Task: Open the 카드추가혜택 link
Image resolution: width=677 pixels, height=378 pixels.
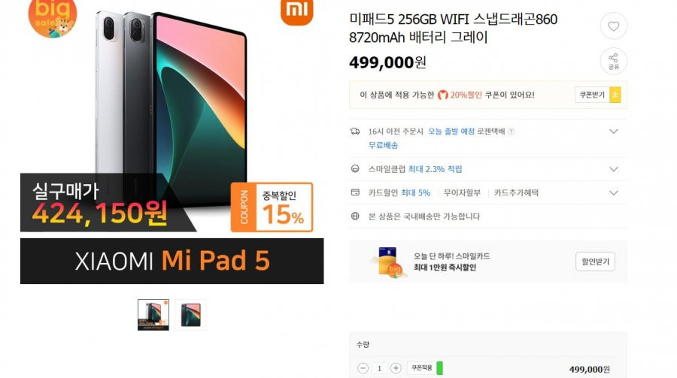Action: click(x=516, y=193)
